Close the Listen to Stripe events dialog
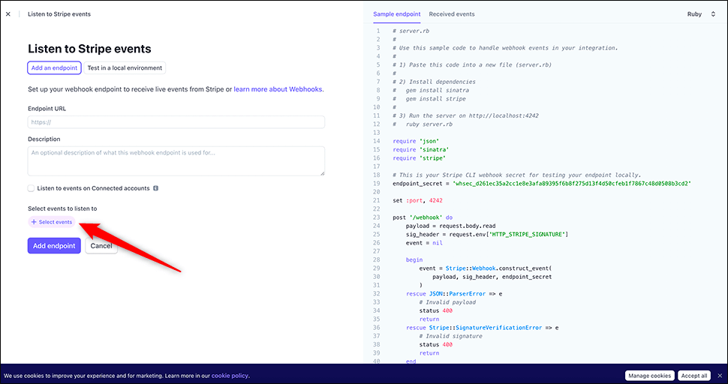 click(8, 14)
